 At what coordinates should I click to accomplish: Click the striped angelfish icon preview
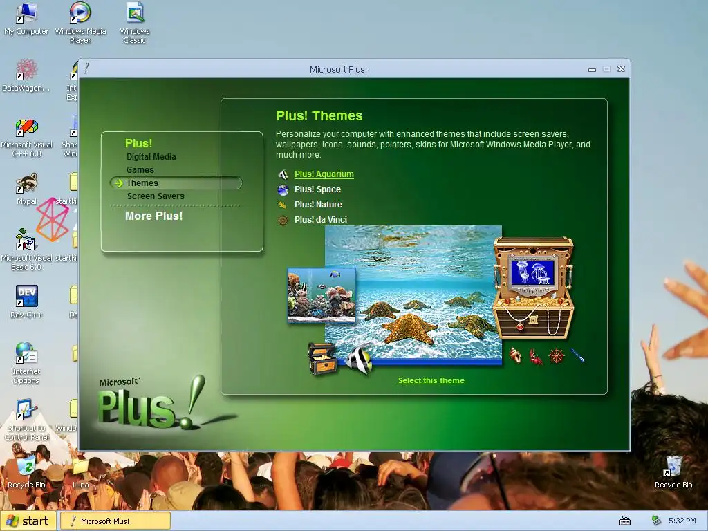[360, 359]
